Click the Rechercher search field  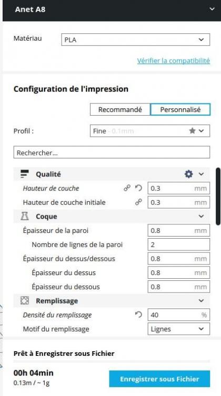112,152
